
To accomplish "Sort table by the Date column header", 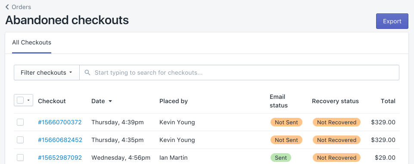I will [102, 101].
